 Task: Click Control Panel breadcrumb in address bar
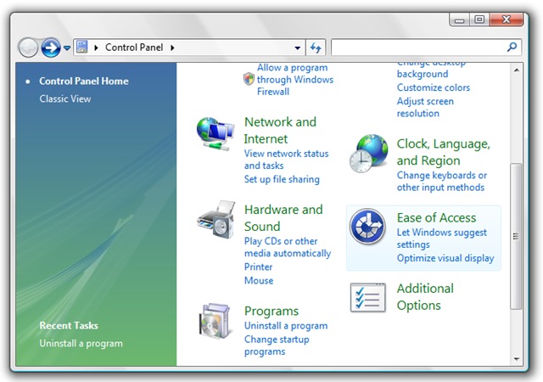(134, 48)
